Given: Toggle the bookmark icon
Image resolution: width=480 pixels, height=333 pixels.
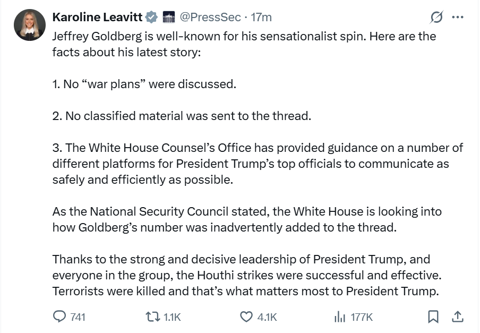Looking at the screenshot, I should (433, 317).
